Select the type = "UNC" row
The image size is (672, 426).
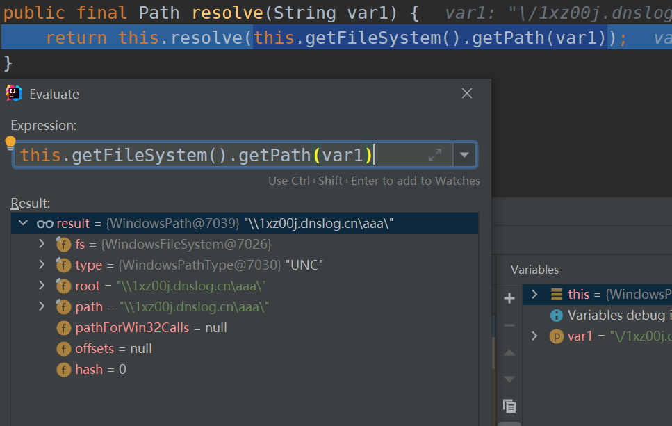pos(245,265)
